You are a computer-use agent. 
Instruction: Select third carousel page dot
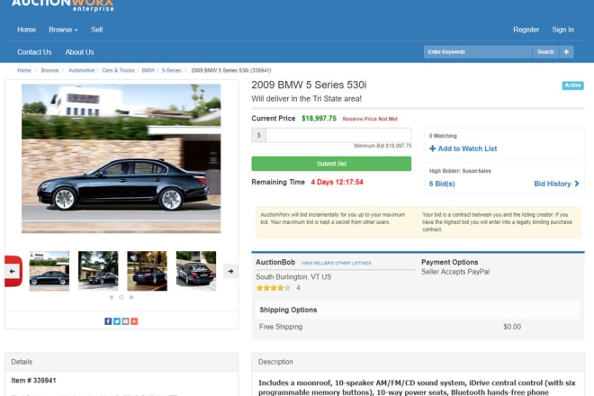pyautogui.click(x=131, y=298)
